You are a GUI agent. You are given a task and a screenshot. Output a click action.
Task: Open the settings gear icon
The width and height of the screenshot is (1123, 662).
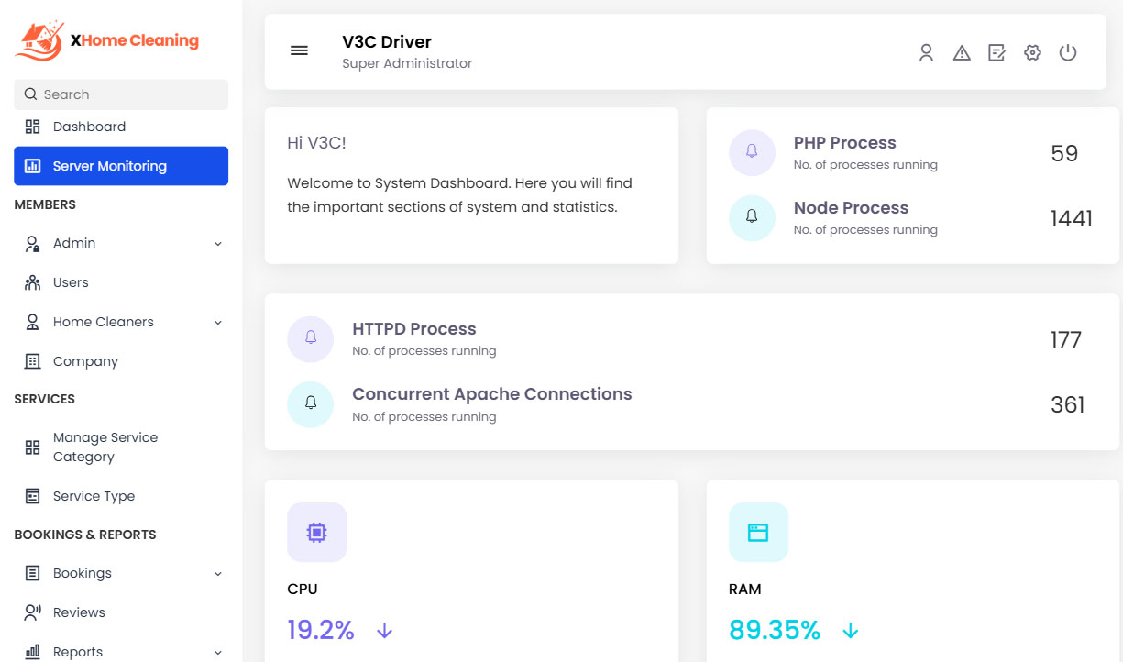(1032, 52)
